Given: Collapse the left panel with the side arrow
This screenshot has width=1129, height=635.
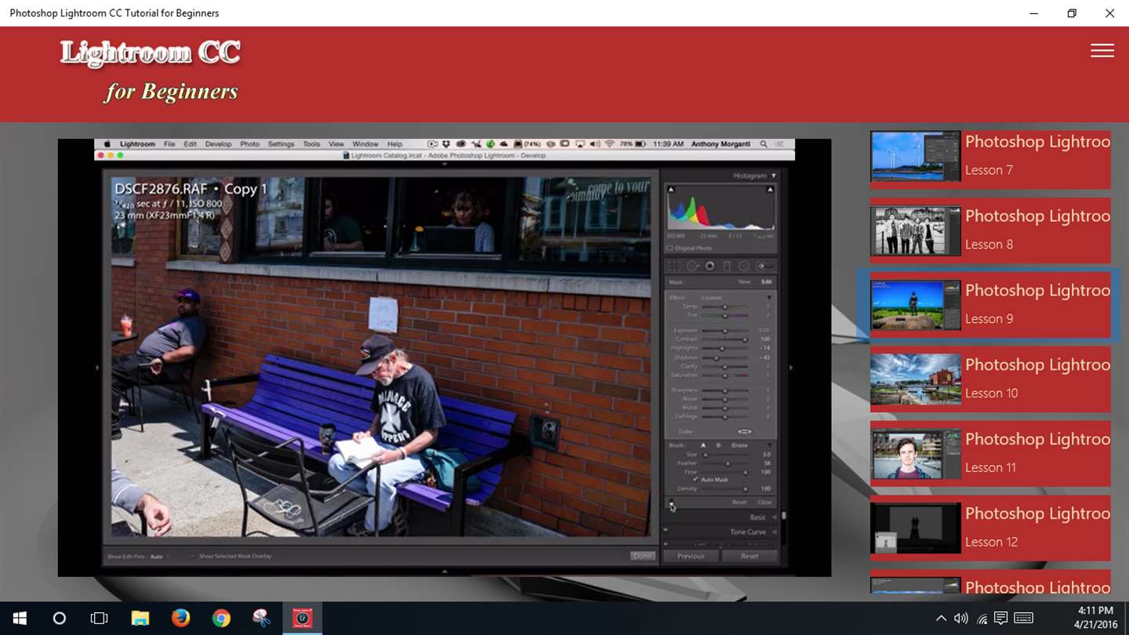Looking at the screenshot, I should [x=98, y=367].
